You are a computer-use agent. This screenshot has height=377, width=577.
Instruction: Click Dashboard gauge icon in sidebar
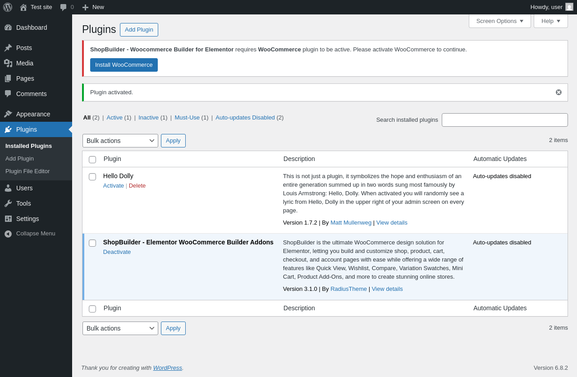tap(8, 28)
